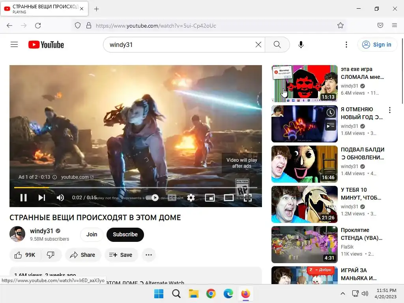Mute audio using the player volume icon
The width and height of the screenshot is (404, 303).
coord(60,198)
